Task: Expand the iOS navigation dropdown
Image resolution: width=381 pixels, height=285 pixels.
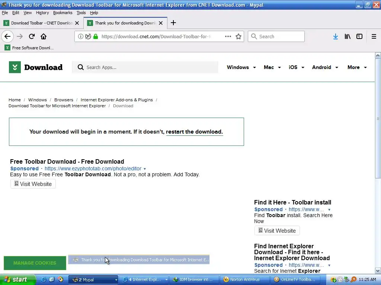Action: pos(303,68)
